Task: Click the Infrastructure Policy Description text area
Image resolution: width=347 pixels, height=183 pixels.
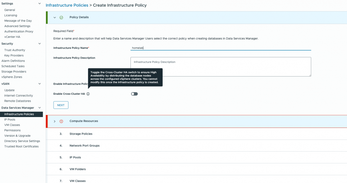Action: tap(221, 67)
